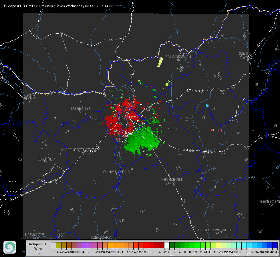Select the HÓDMEZŐVÁSÁRHELY label
The height and width of the screenshot is (257, 280).
point(217,230)
